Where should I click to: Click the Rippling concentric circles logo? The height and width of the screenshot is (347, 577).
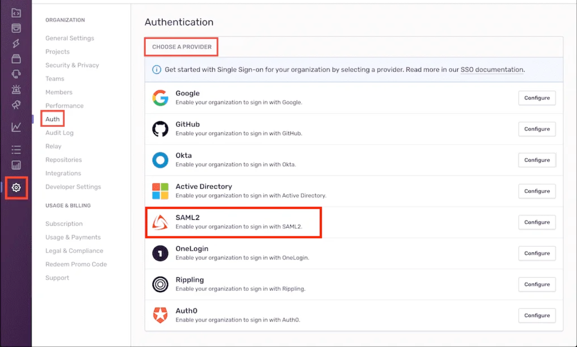click(160, 285)
